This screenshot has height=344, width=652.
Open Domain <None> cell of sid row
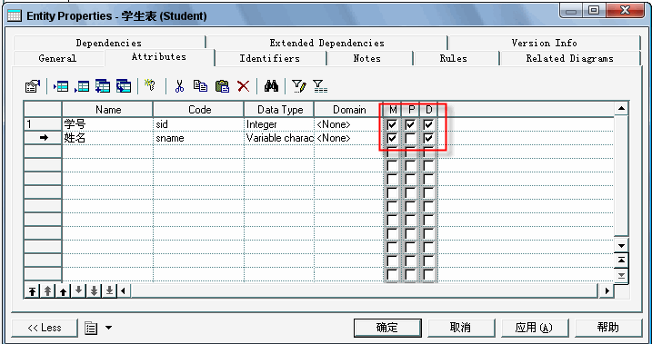coord(348,124)
